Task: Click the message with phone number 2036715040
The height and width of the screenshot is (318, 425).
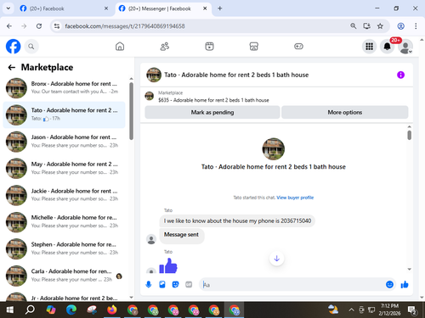Action: [237, 220]
